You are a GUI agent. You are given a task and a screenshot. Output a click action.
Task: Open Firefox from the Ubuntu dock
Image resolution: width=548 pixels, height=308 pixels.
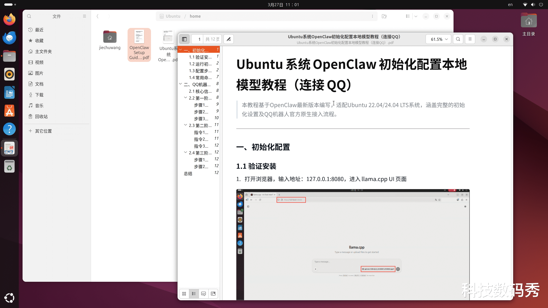(x=9, y=19)
